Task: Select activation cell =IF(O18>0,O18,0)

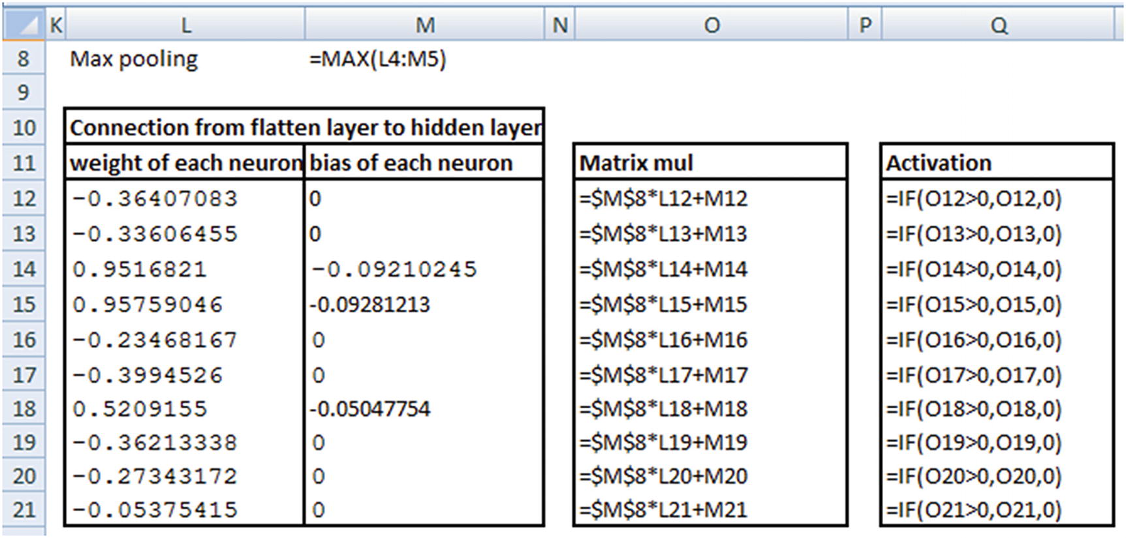Action: (x=997, y=408)
